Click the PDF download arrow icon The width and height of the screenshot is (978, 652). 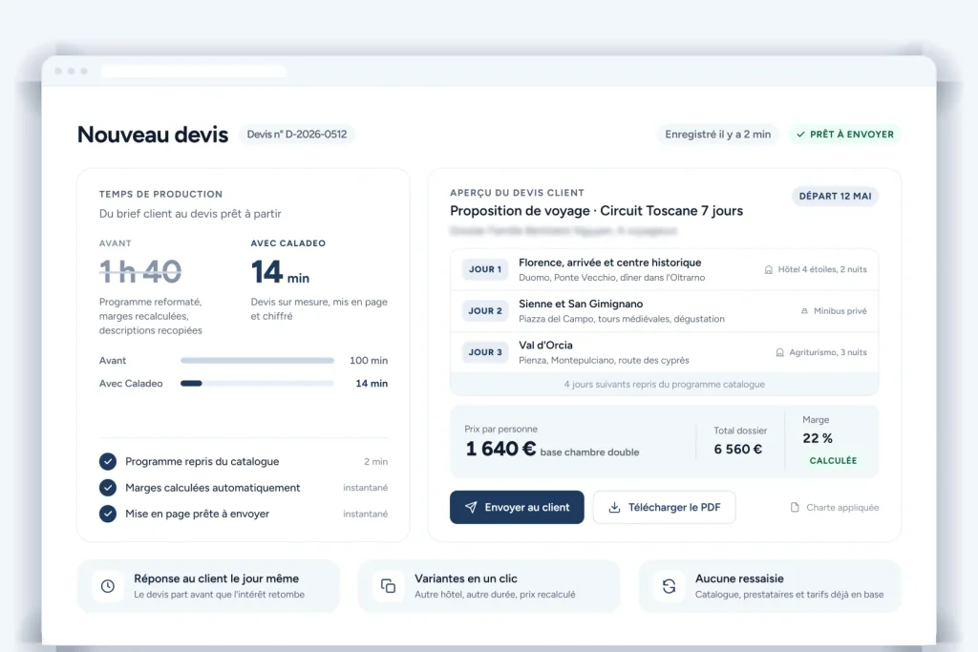click(x=614, y=508)
